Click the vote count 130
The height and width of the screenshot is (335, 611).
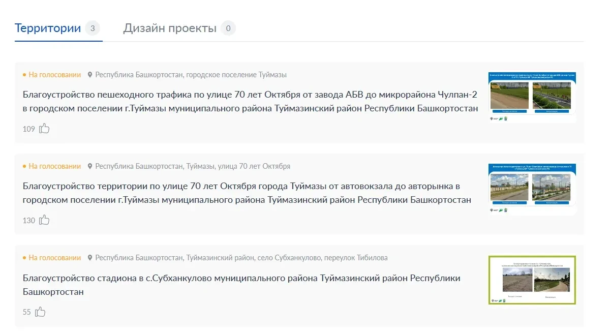point(29,221)
